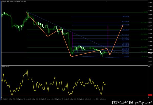
Task: Select the blue 100 1117.75 Fibonacci label
Action: tap(126, 43)
